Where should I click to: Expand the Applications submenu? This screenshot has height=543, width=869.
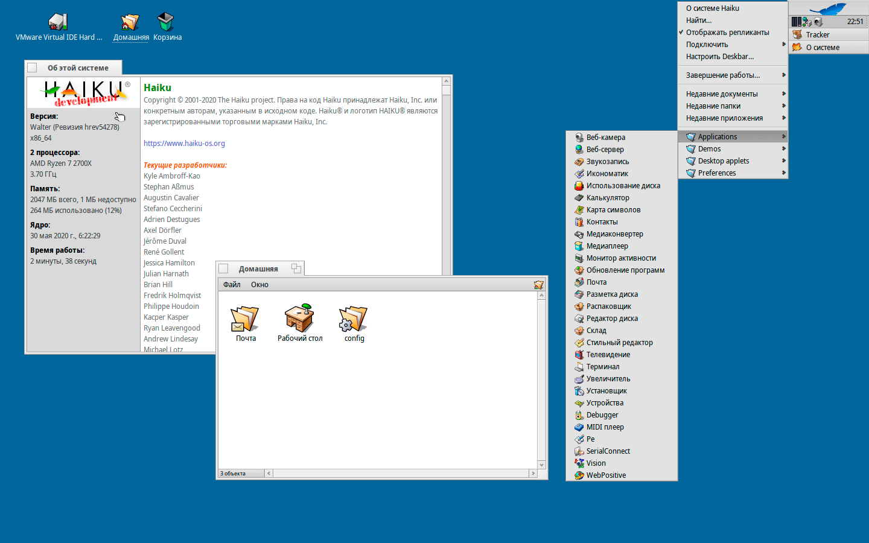[x=733, y=137]
